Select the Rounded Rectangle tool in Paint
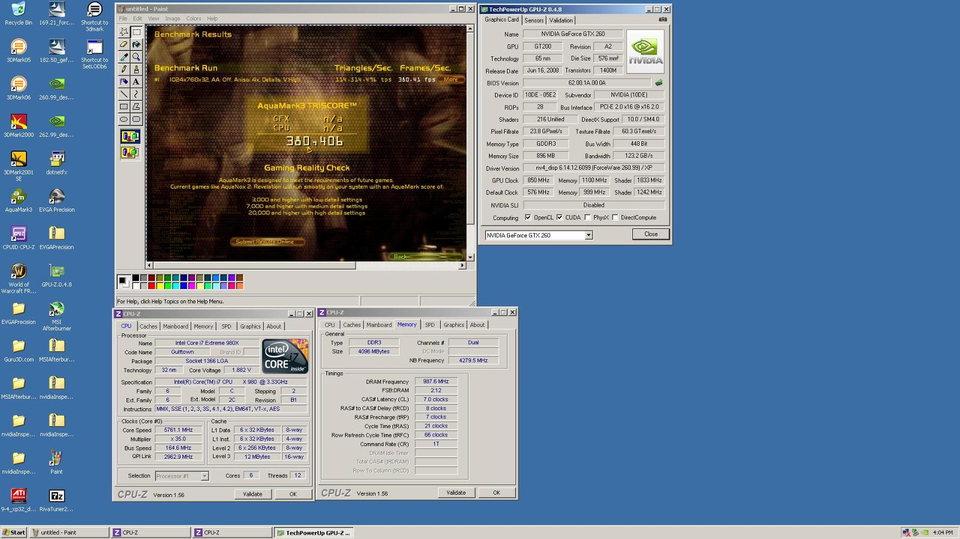Viewport: 960px width, 539px height. tap(136, 119)
